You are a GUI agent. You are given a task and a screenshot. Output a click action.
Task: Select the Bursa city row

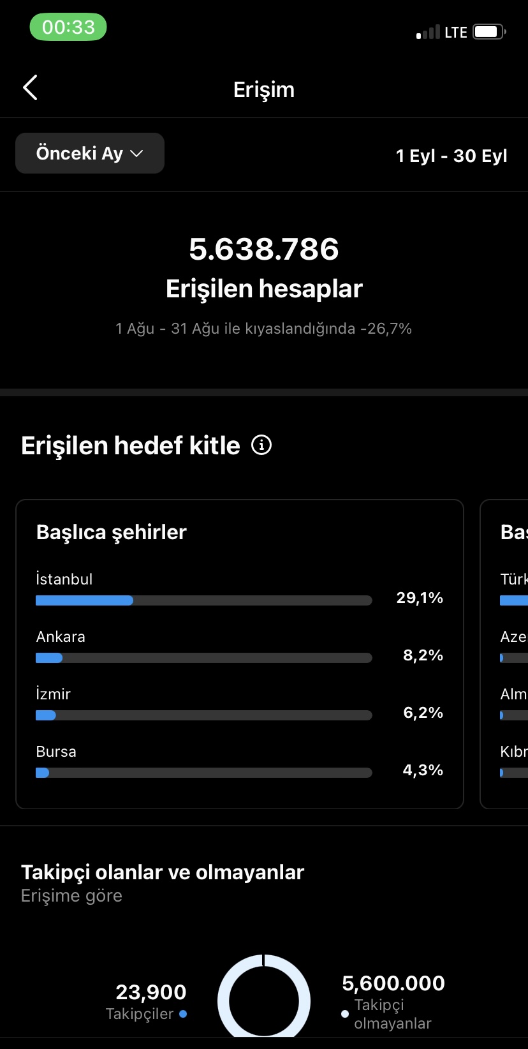pos(240,761)
